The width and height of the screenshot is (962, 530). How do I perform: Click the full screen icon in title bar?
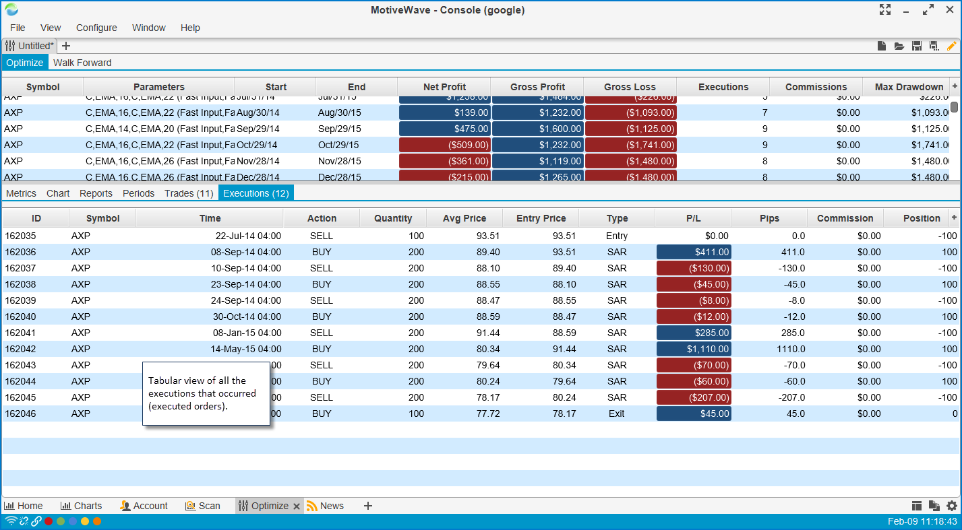[885, 9]
